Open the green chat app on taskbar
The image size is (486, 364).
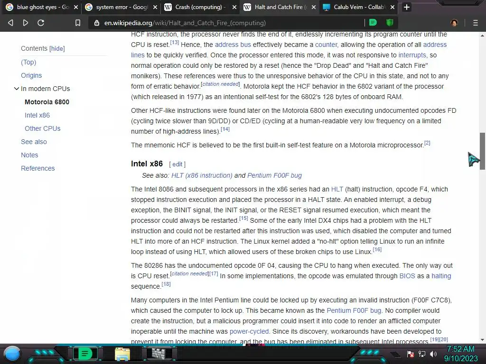(x=85, y=354)
